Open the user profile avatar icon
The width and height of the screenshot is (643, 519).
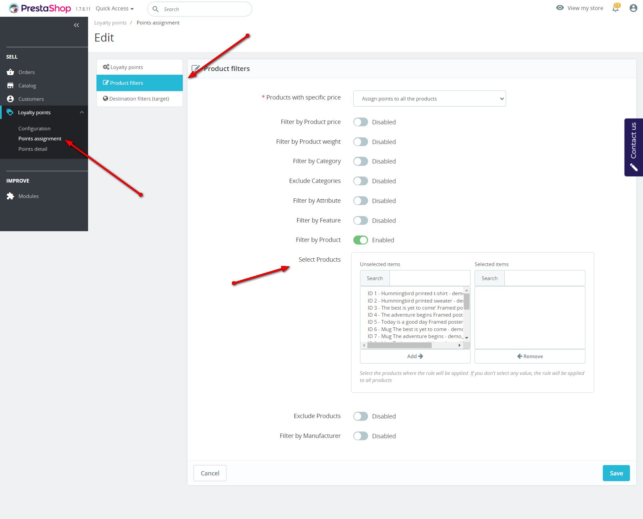tap(633, 8)
